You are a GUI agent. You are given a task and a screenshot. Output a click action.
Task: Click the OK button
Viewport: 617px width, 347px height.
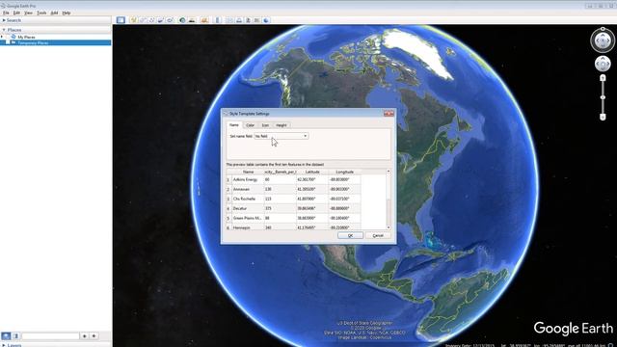(350, 235)
